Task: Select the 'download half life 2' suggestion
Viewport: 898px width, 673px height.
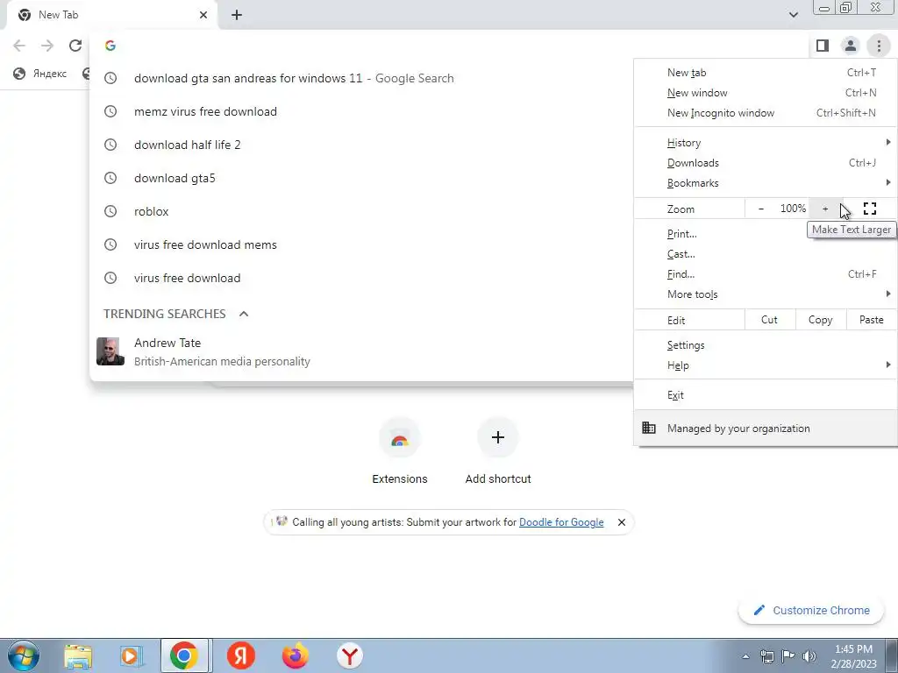Action: point(360,145)
